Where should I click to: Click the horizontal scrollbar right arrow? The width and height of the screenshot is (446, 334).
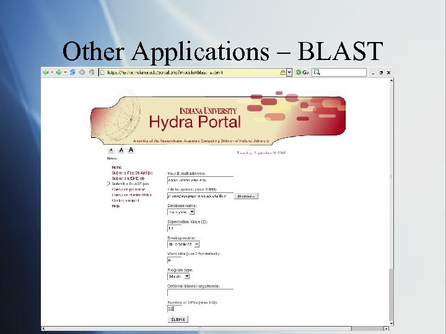386,328
